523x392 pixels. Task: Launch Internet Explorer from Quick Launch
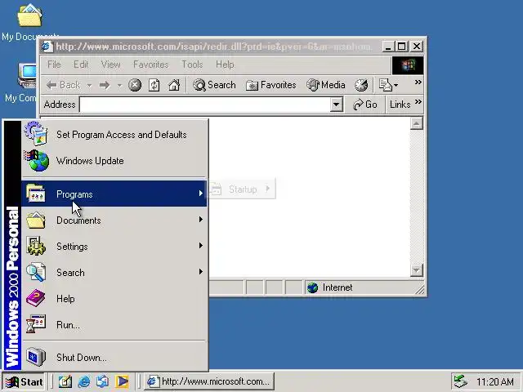(83, 381)
